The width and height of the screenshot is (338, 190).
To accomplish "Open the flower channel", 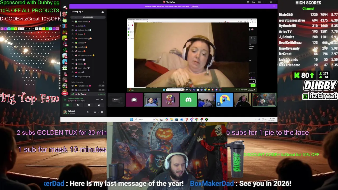I will tap(88, 34).
